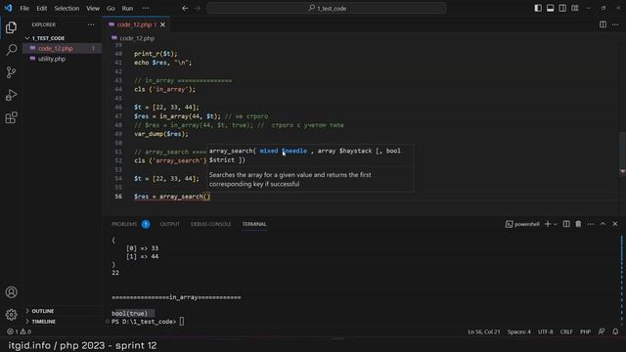Show more menu bar items

pyautogui.click(x=146, y=8)
